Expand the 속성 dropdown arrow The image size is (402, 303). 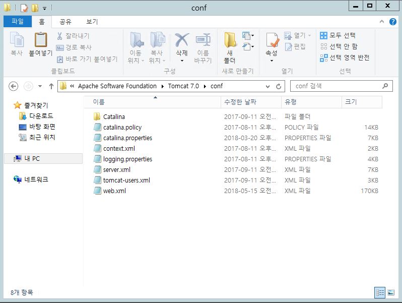tap(272, 61)
